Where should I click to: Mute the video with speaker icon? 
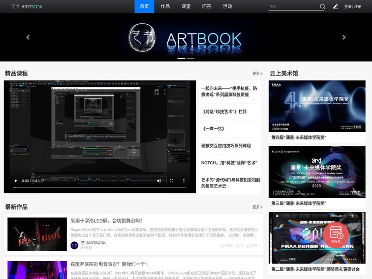click(159, 181)
